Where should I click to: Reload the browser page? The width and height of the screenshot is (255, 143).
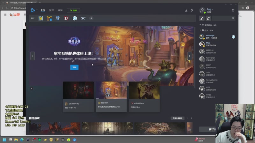pyautogui.click(x=7, y=8)
